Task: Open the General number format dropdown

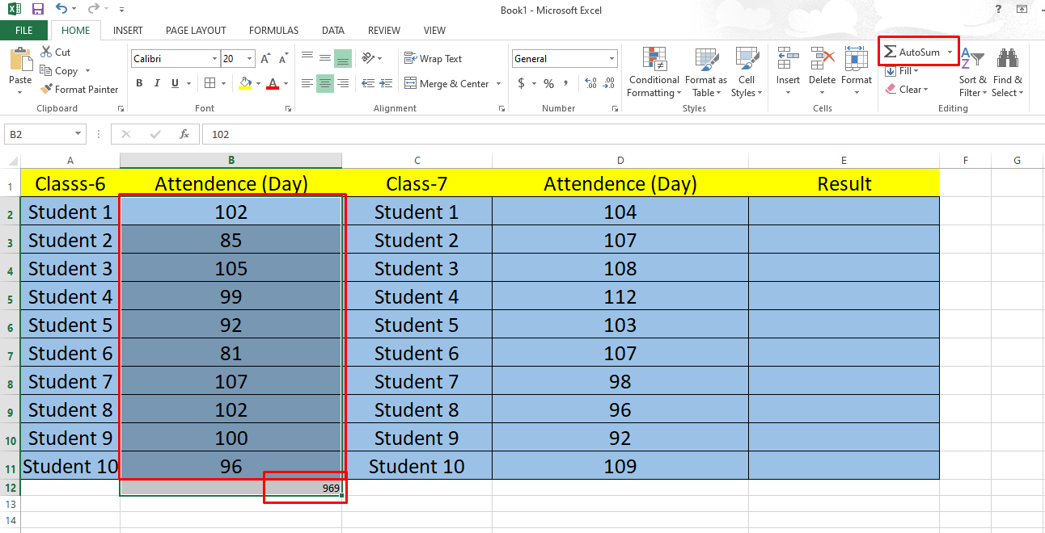Action: [x=611, y=59]
